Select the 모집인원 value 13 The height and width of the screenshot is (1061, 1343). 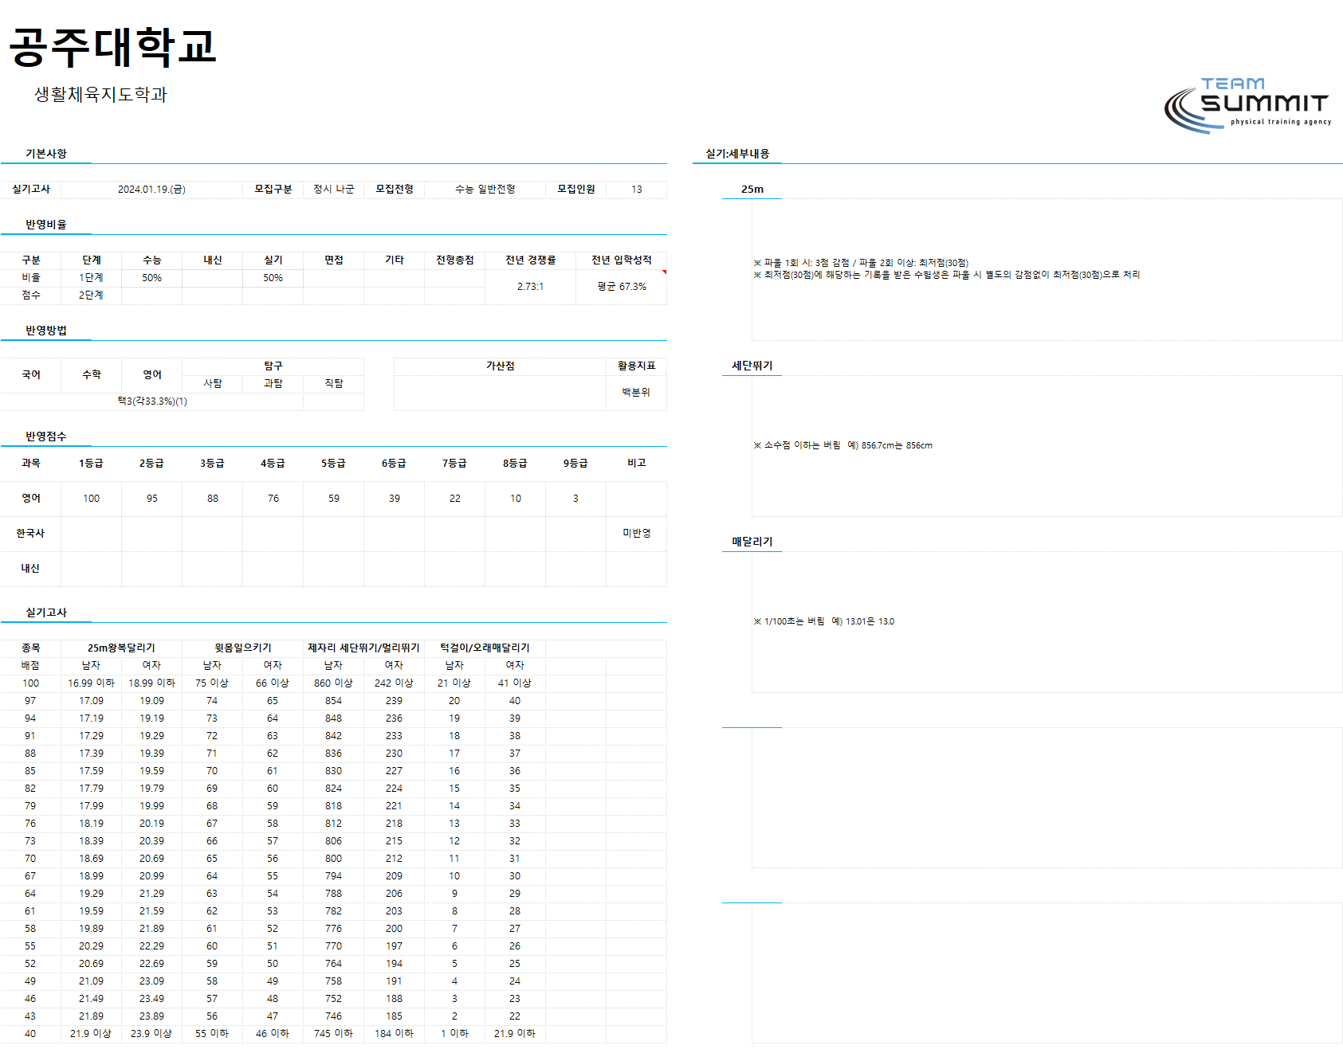click(x=636, y=190)
